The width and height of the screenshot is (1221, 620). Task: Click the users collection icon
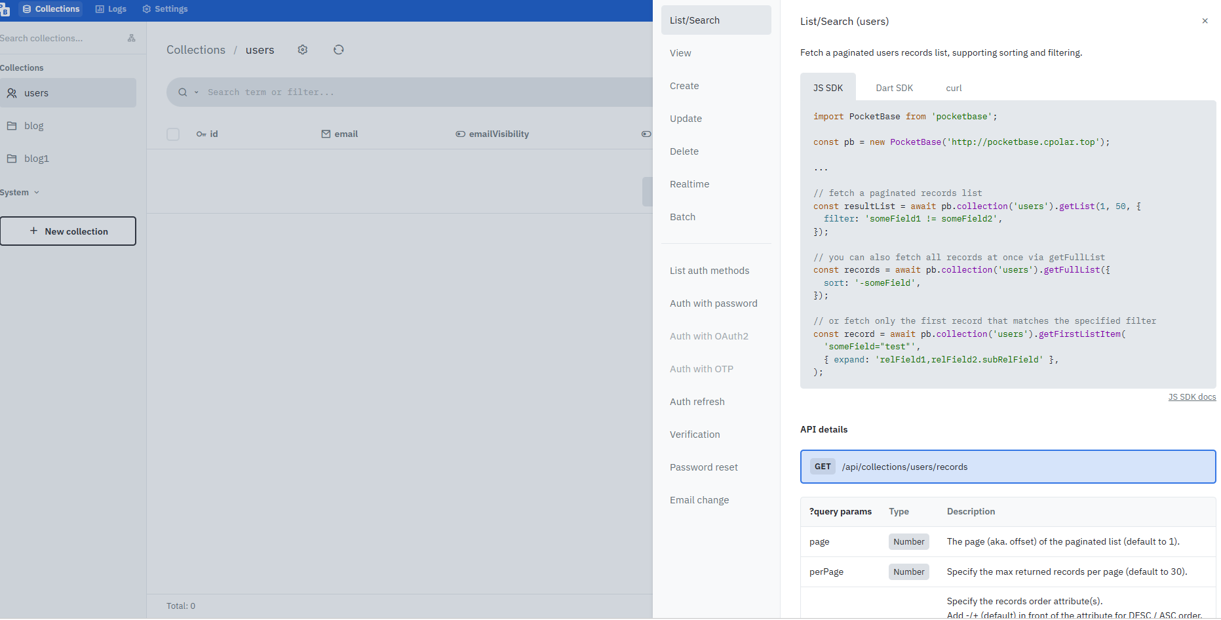[x=12, y=93]
